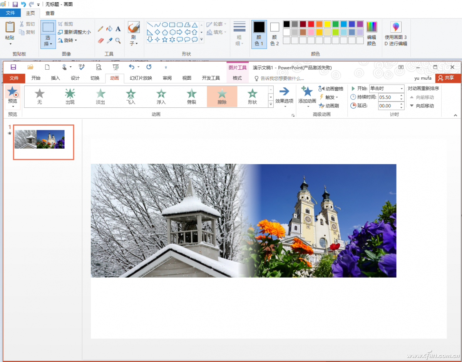Open Edit colors (编辑颜色) in Paint
The width and height of the screenshot is (462, 362).
tap(372, 34)
